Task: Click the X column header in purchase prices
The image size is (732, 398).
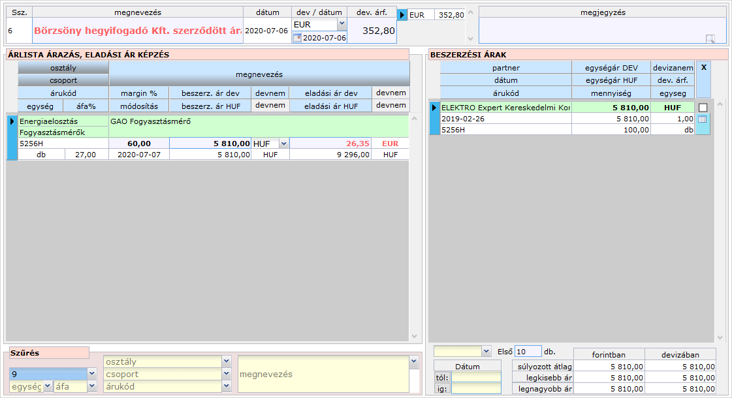Action: point(703,67)
